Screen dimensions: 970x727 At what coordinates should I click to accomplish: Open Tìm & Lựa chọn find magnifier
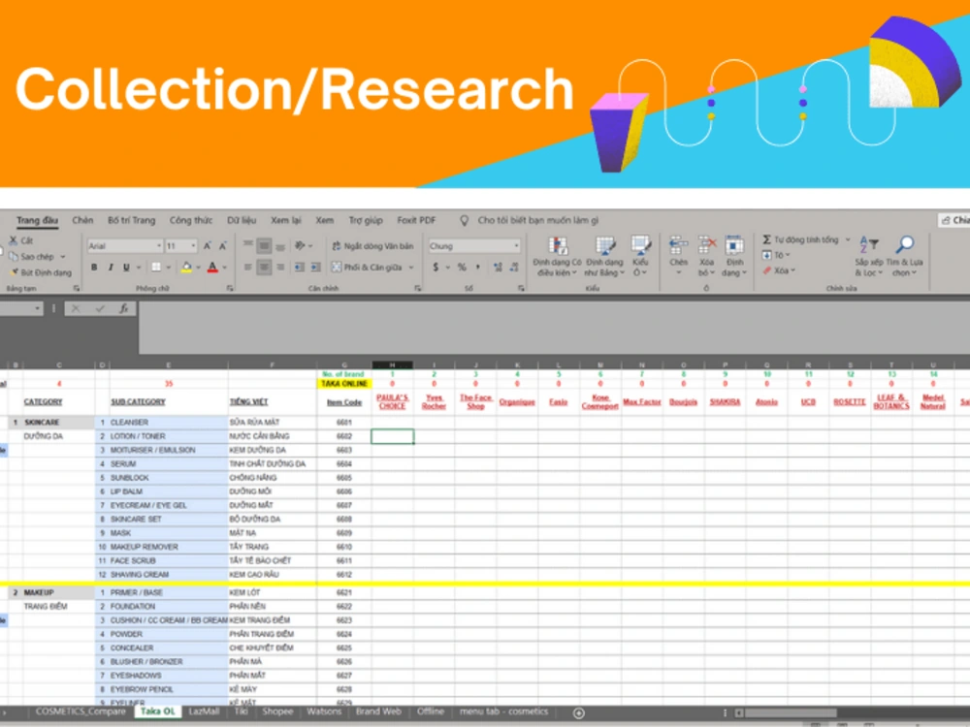[x=904, y=257]
